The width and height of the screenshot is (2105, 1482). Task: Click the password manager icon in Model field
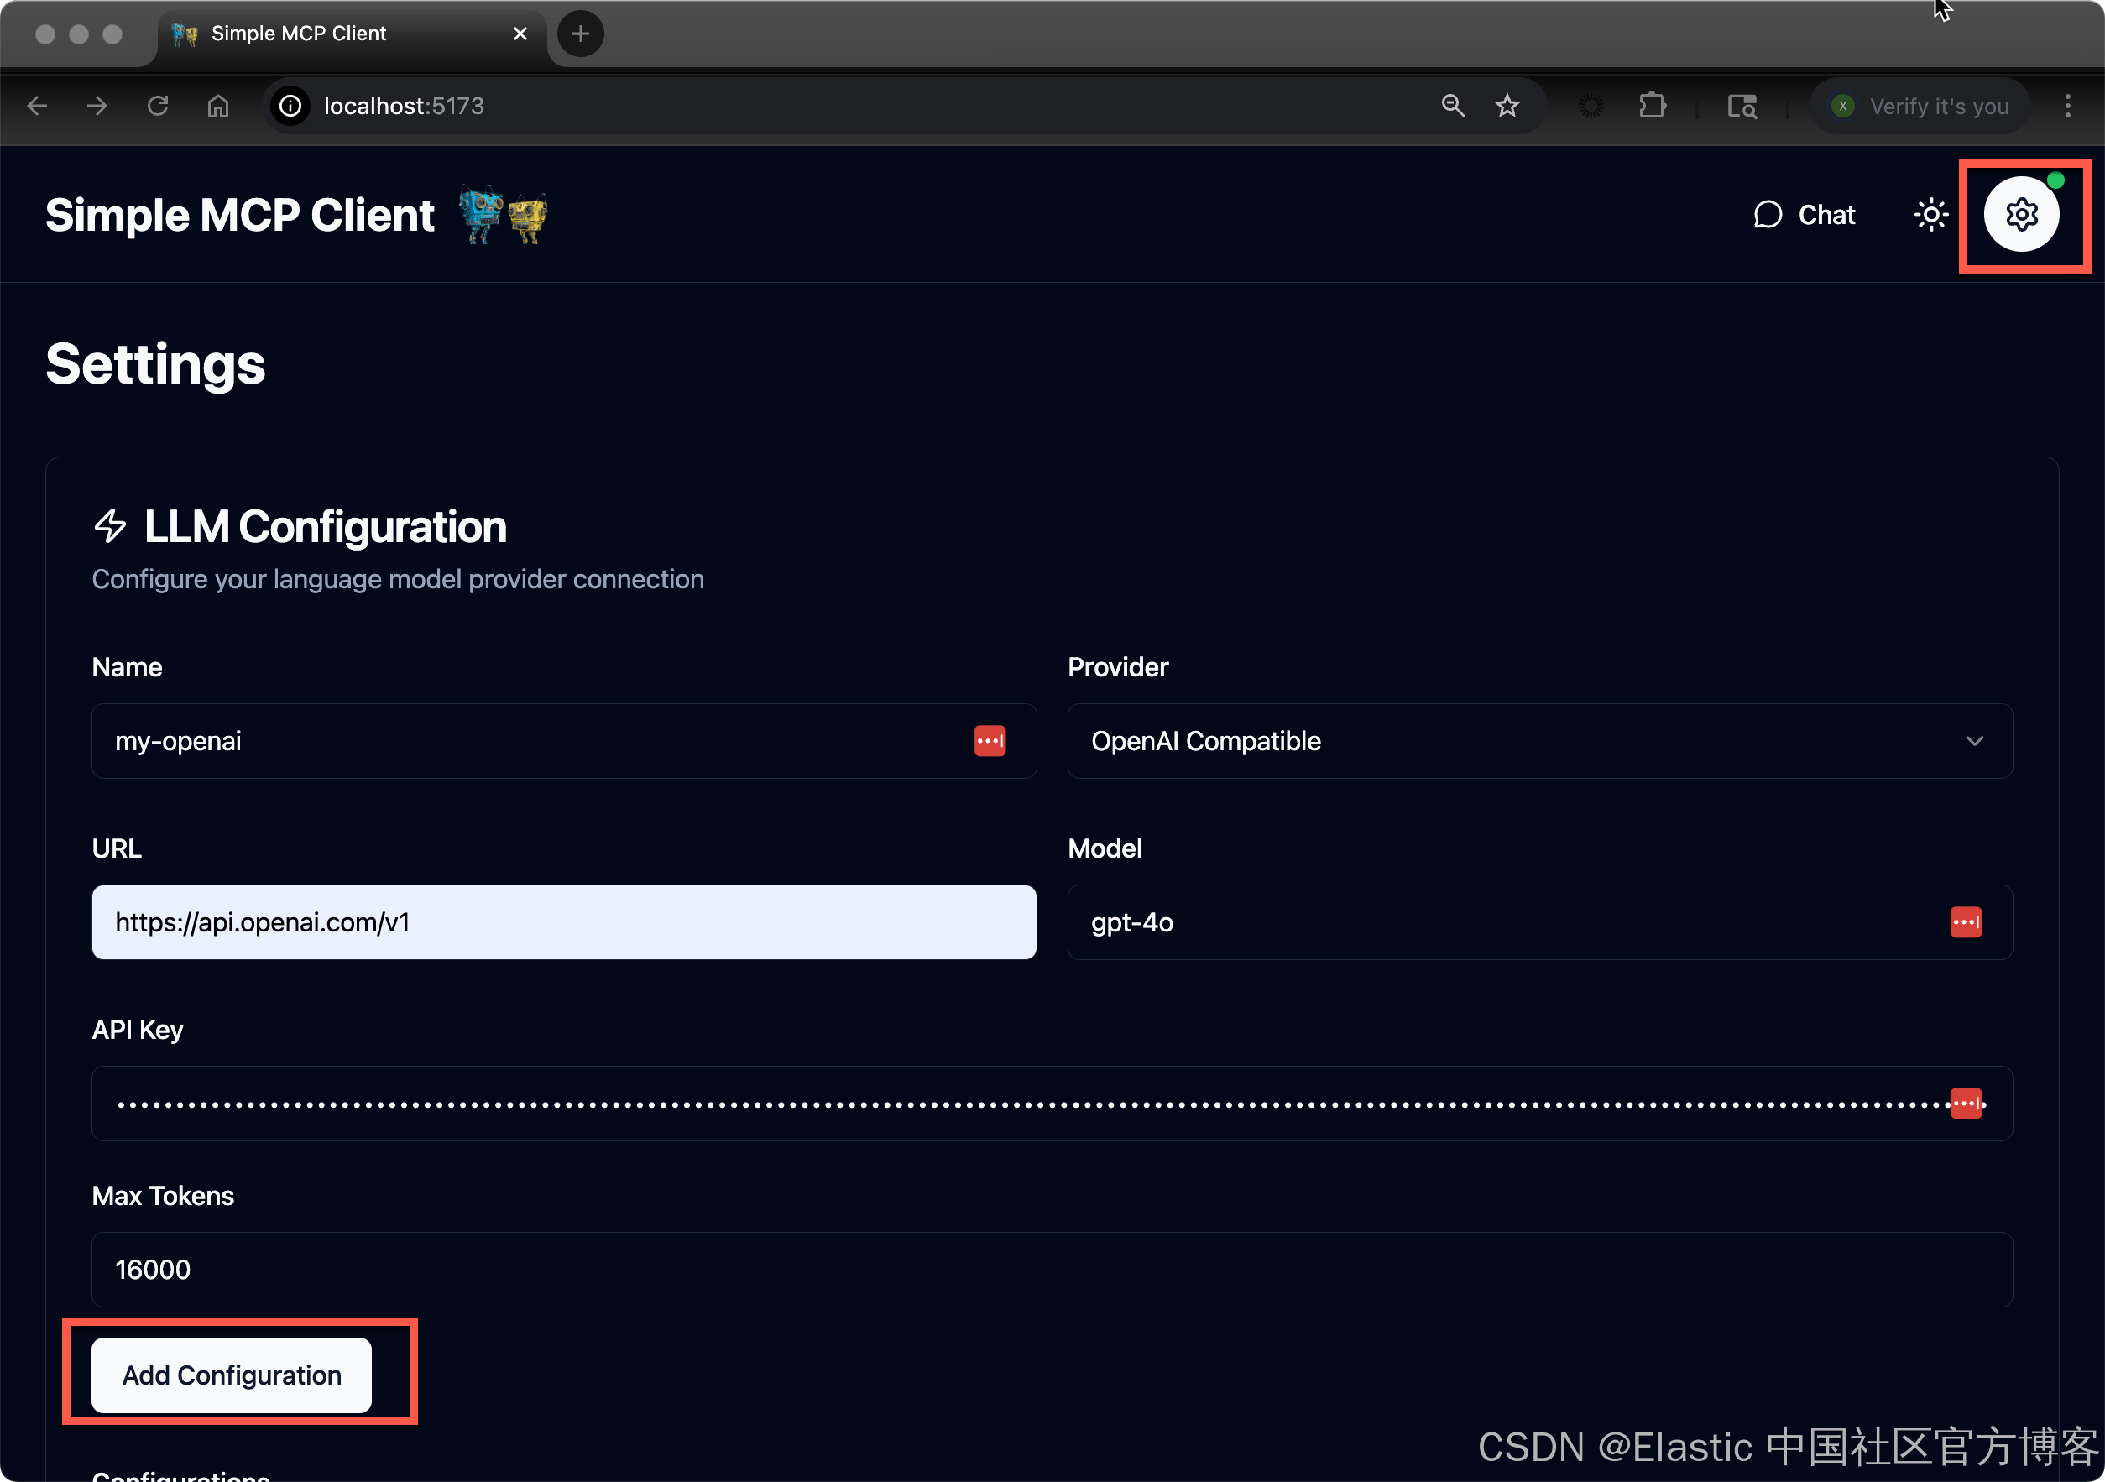1965,922
